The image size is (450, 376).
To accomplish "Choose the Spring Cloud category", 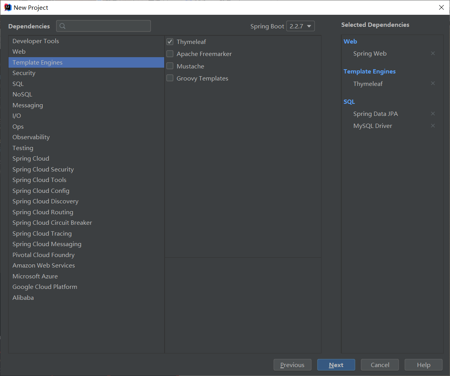I will coord(86,159).
